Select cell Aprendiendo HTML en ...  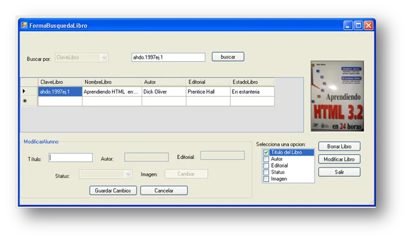click(112, 92)
